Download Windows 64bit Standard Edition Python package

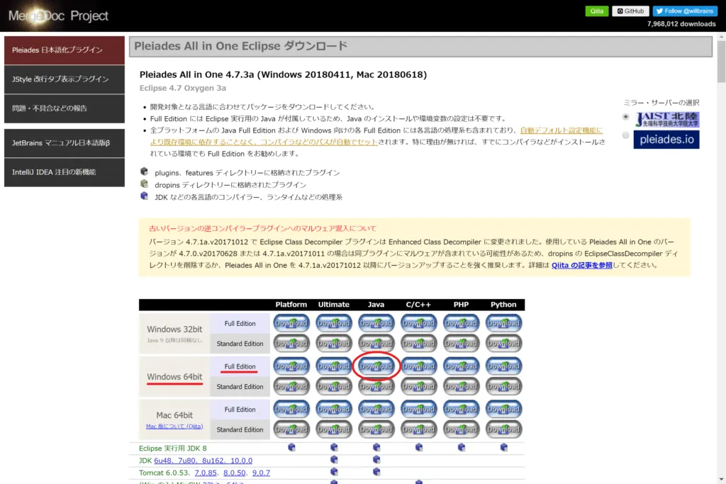click(504, 386)
